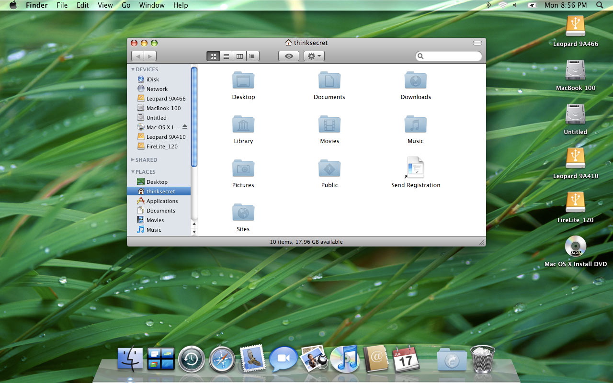Open the View menu
This screenshot has height=383, width=613.
[x=105, y=5]
